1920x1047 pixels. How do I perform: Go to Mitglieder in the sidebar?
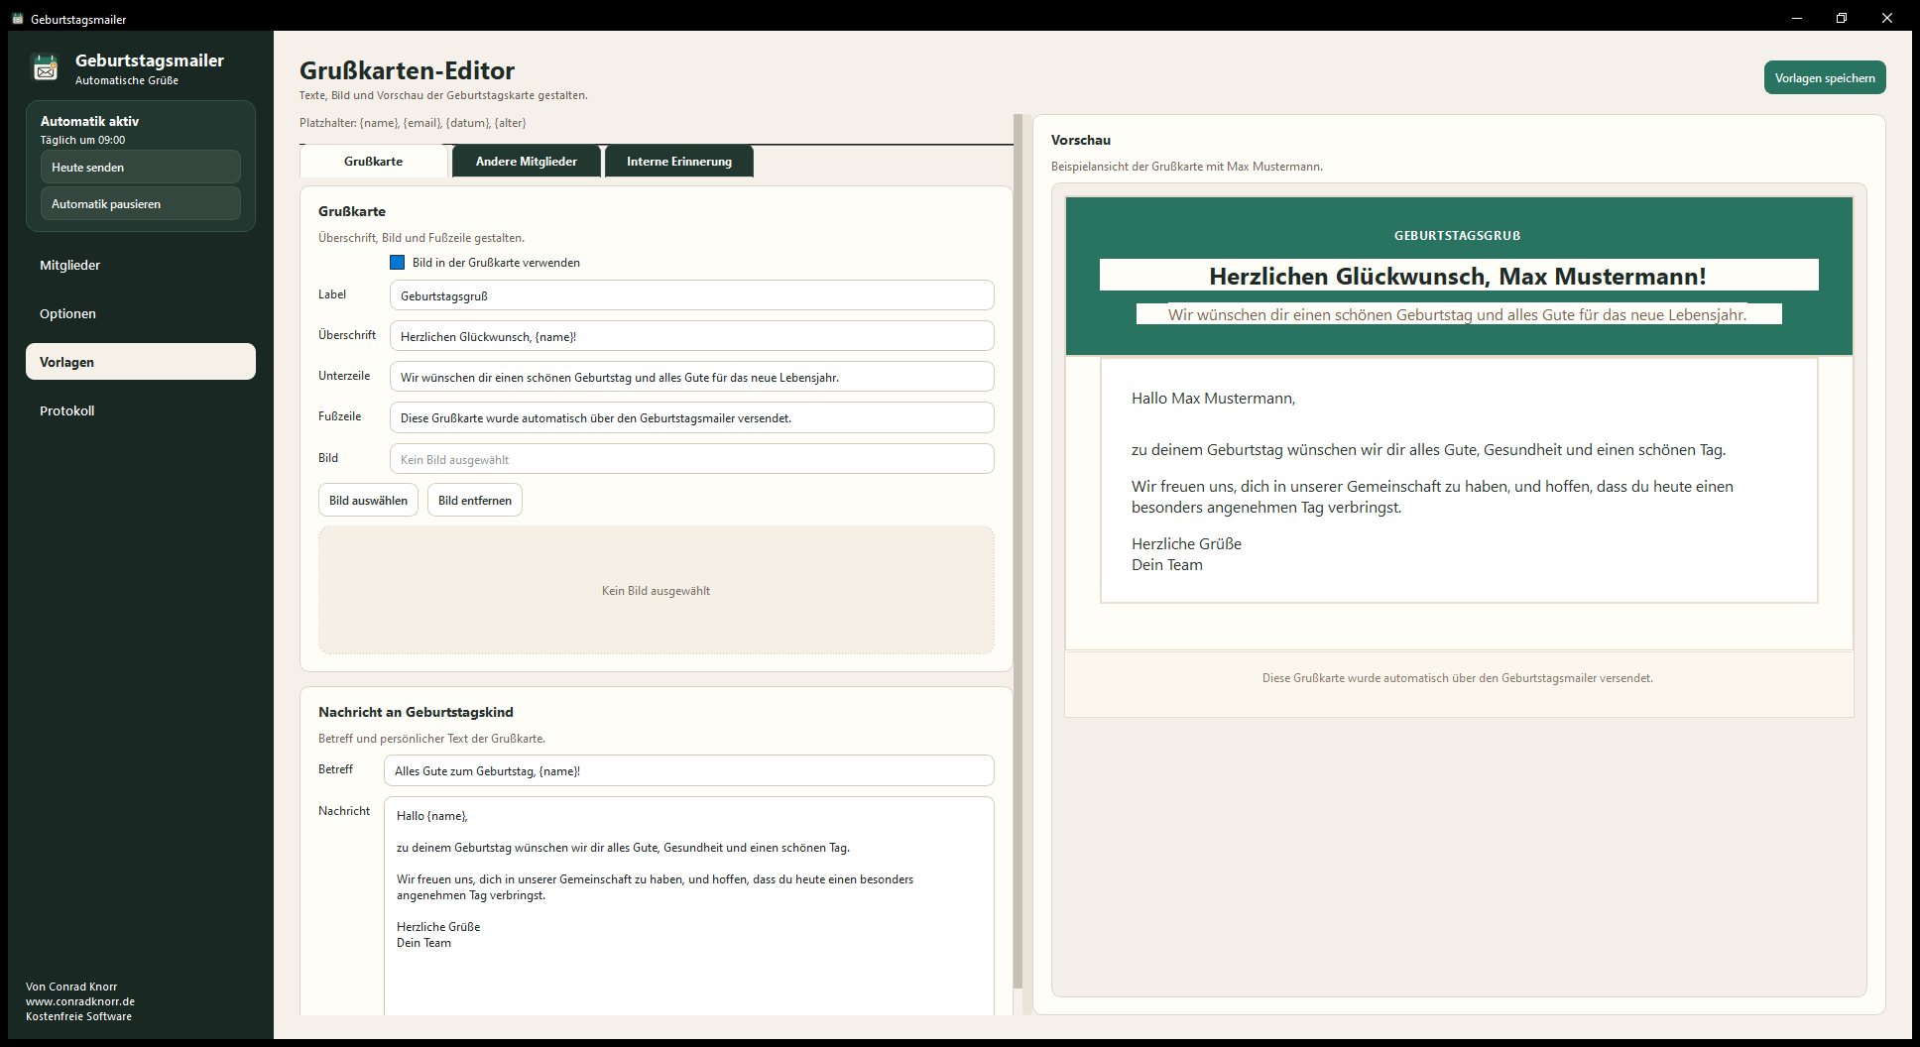click(x=141, y=265)
